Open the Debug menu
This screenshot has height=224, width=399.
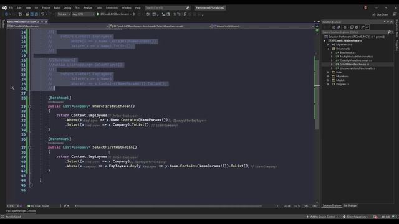(x=67, y=8)
